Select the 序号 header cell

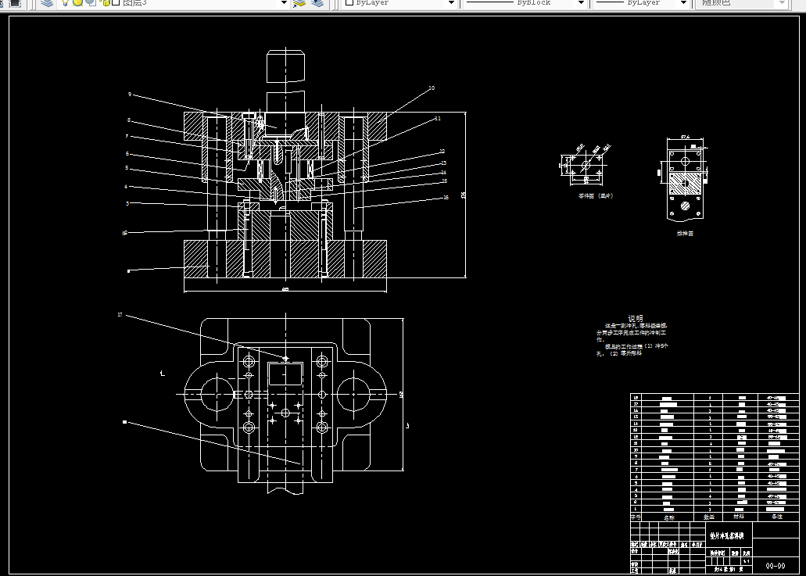[x=636, y=517]
